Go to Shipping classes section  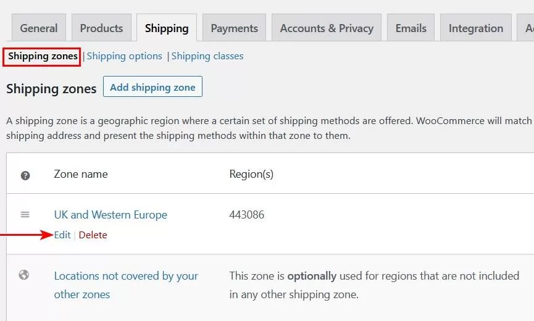tap(207, 56)
